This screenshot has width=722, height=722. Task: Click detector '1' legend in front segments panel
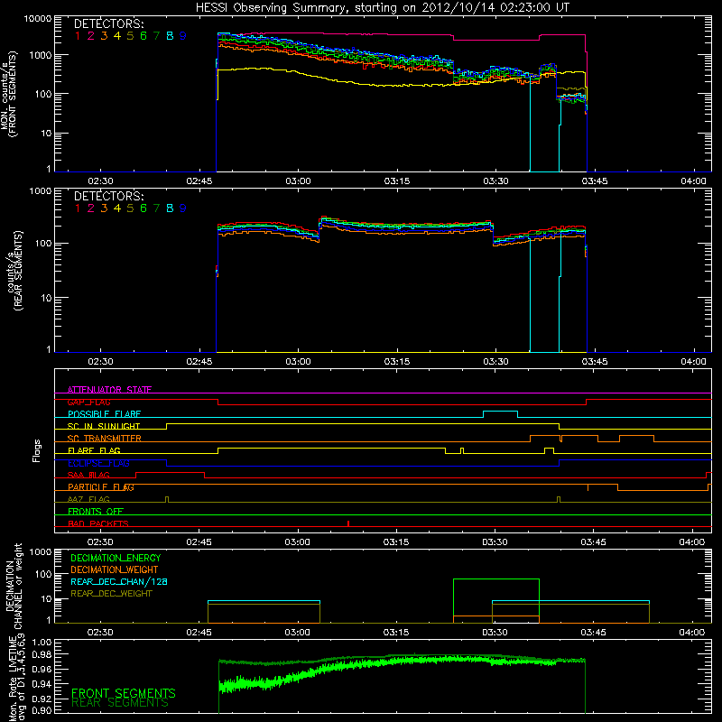point(78,36)
